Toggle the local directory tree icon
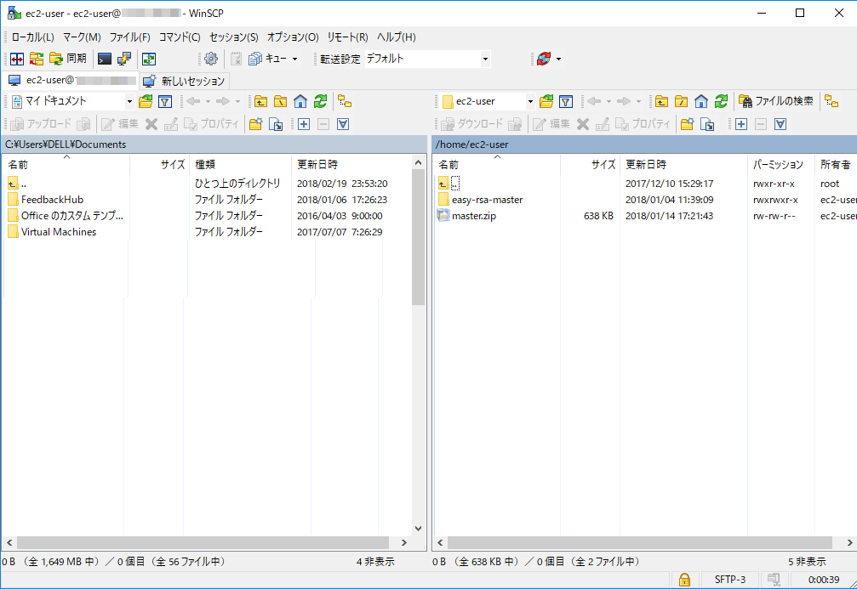Screen dimensions: 857x589 [345, 101]
